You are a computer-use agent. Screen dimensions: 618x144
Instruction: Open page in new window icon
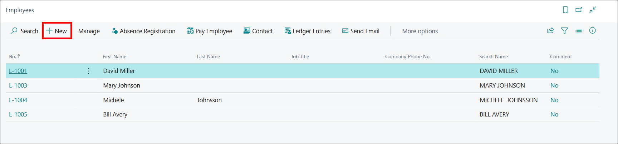[x=579, y=10]
